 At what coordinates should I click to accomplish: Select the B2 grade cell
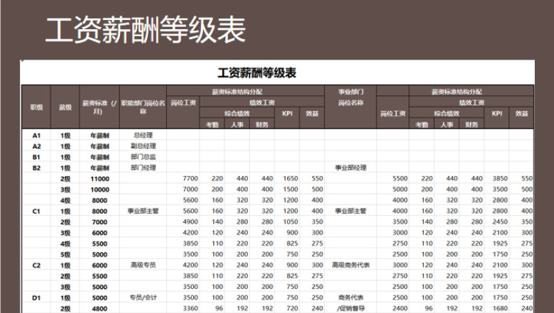tap(36, 168)
